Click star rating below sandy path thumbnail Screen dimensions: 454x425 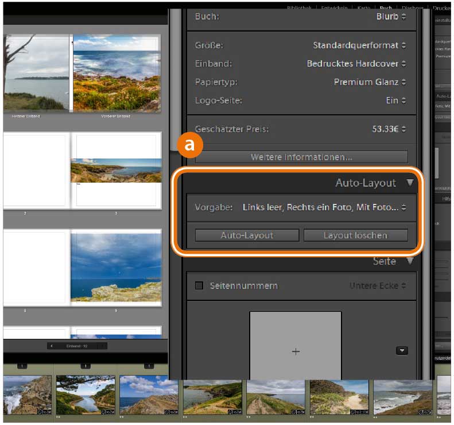point(312,418)
